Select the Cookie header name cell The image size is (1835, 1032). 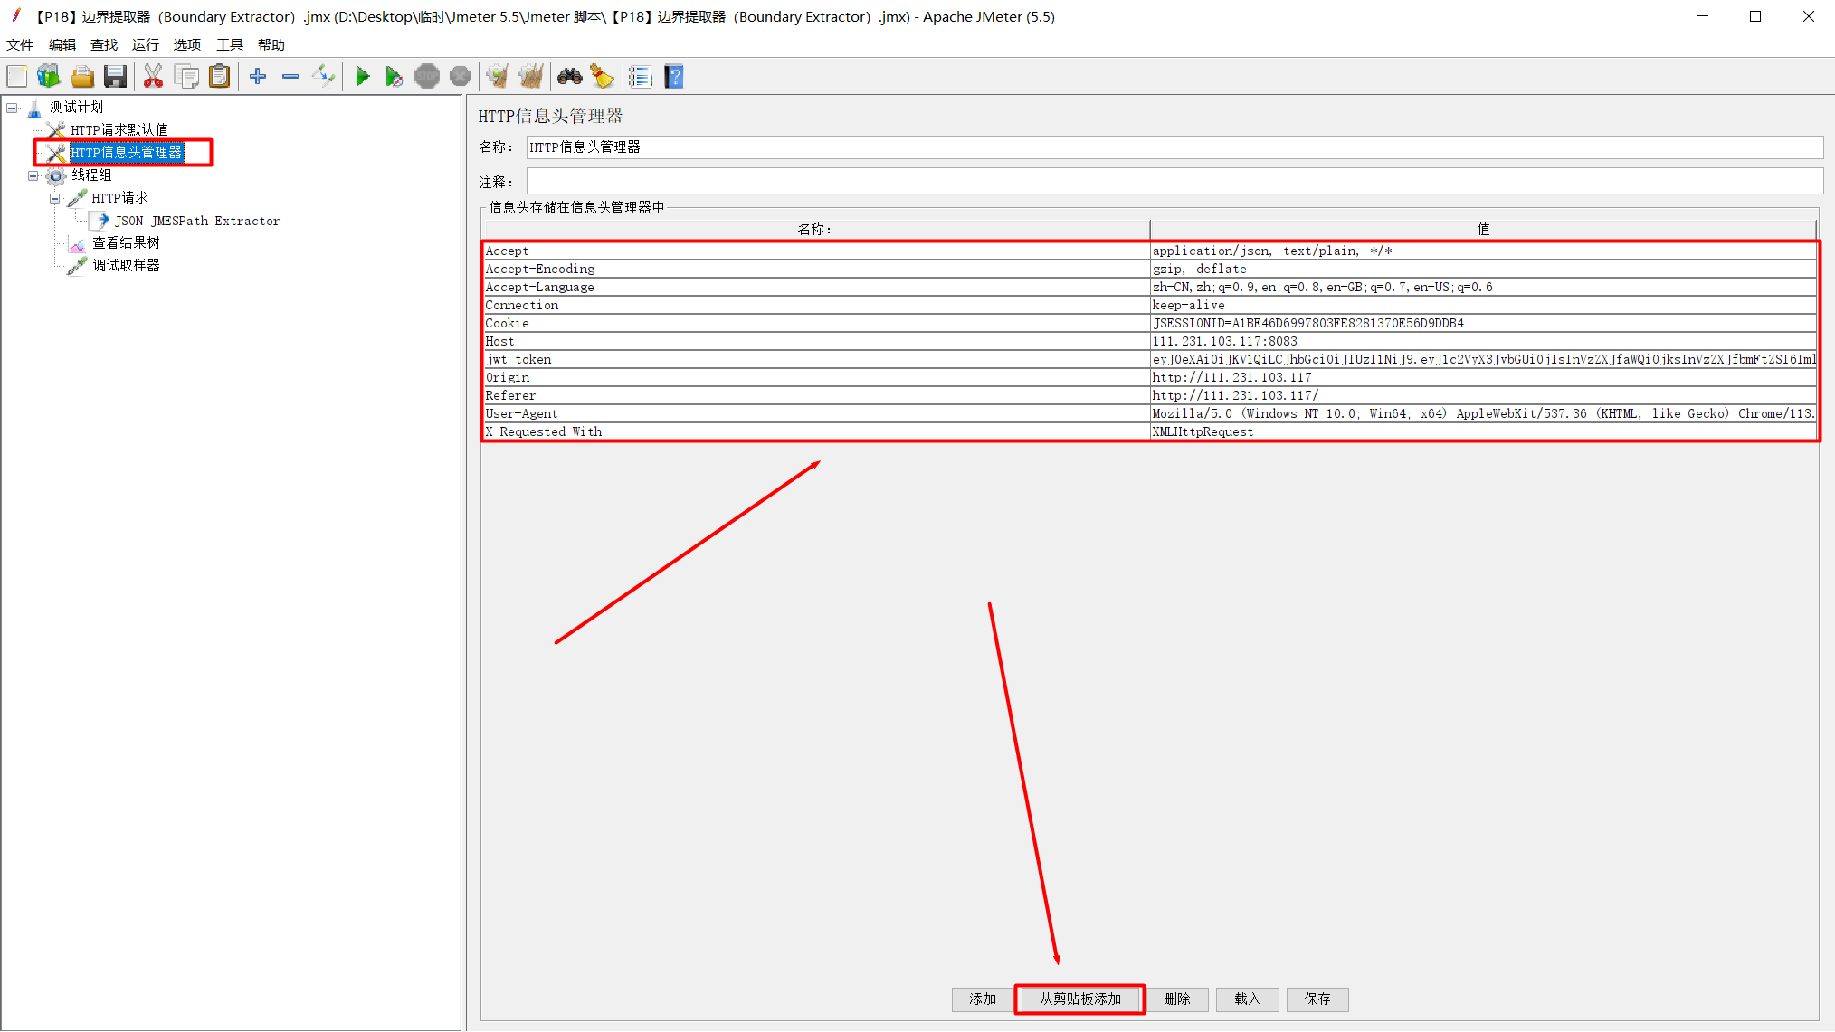[816, 324]
